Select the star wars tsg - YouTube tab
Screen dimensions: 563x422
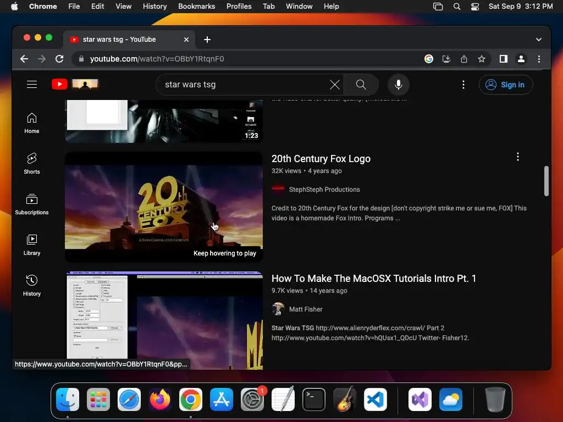[x=129, y=40]
